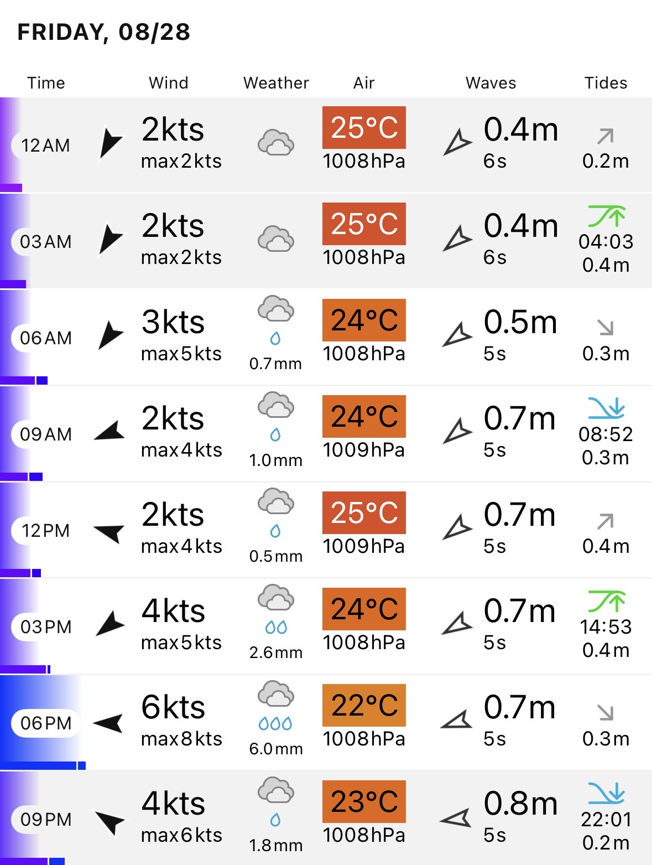Screen dimensions: 652x865
Task: Tap the 12 AM wind direction arrow
Action: point(111,144)
